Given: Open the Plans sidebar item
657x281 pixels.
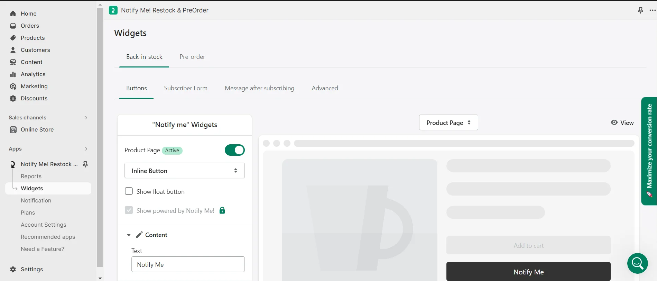Looking at the screenshot, I should click(x=28, y=212).
